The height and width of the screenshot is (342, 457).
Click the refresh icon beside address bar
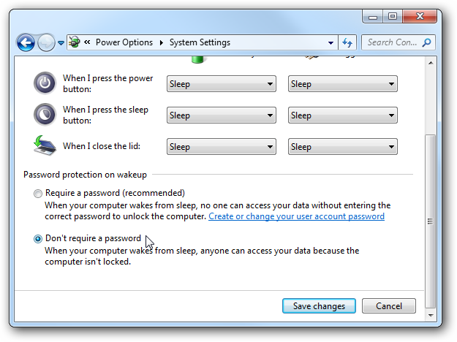[347, 42]
